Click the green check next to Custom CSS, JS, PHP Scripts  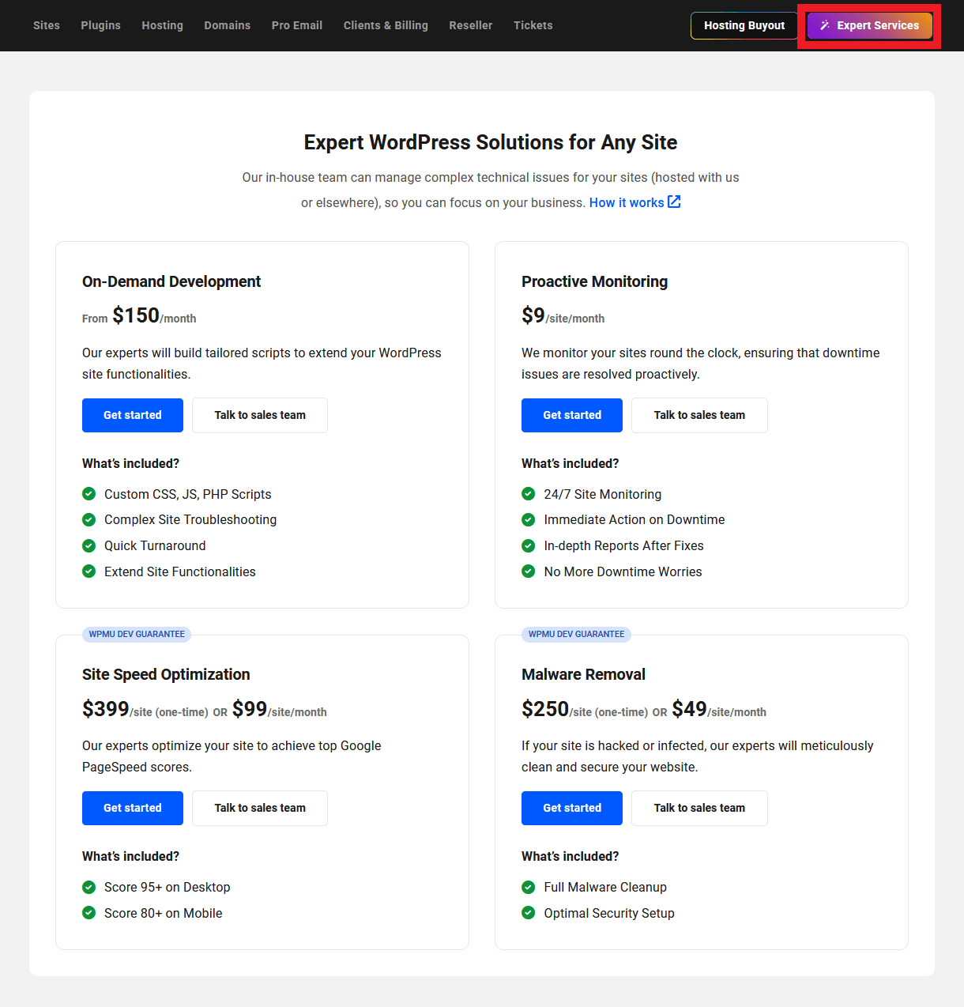coord(89,494)
